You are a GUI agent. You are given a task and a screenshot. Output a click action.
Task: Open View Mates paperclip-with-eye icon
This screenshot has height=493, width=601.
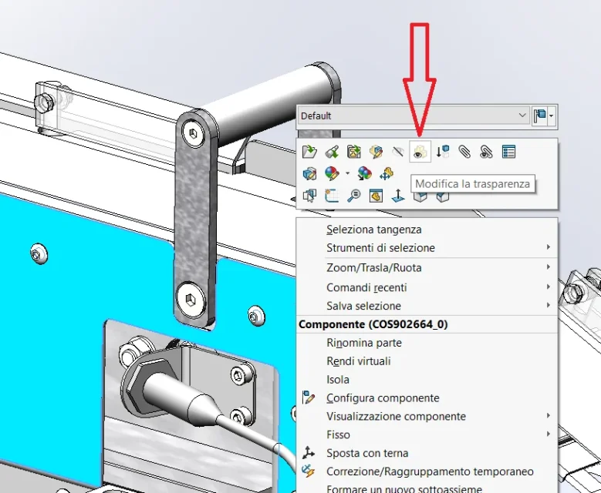486,152
